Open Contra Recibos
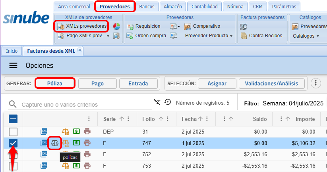Viewport: 327px width, 172px height. pyautogui.click(x=261, y=36)
